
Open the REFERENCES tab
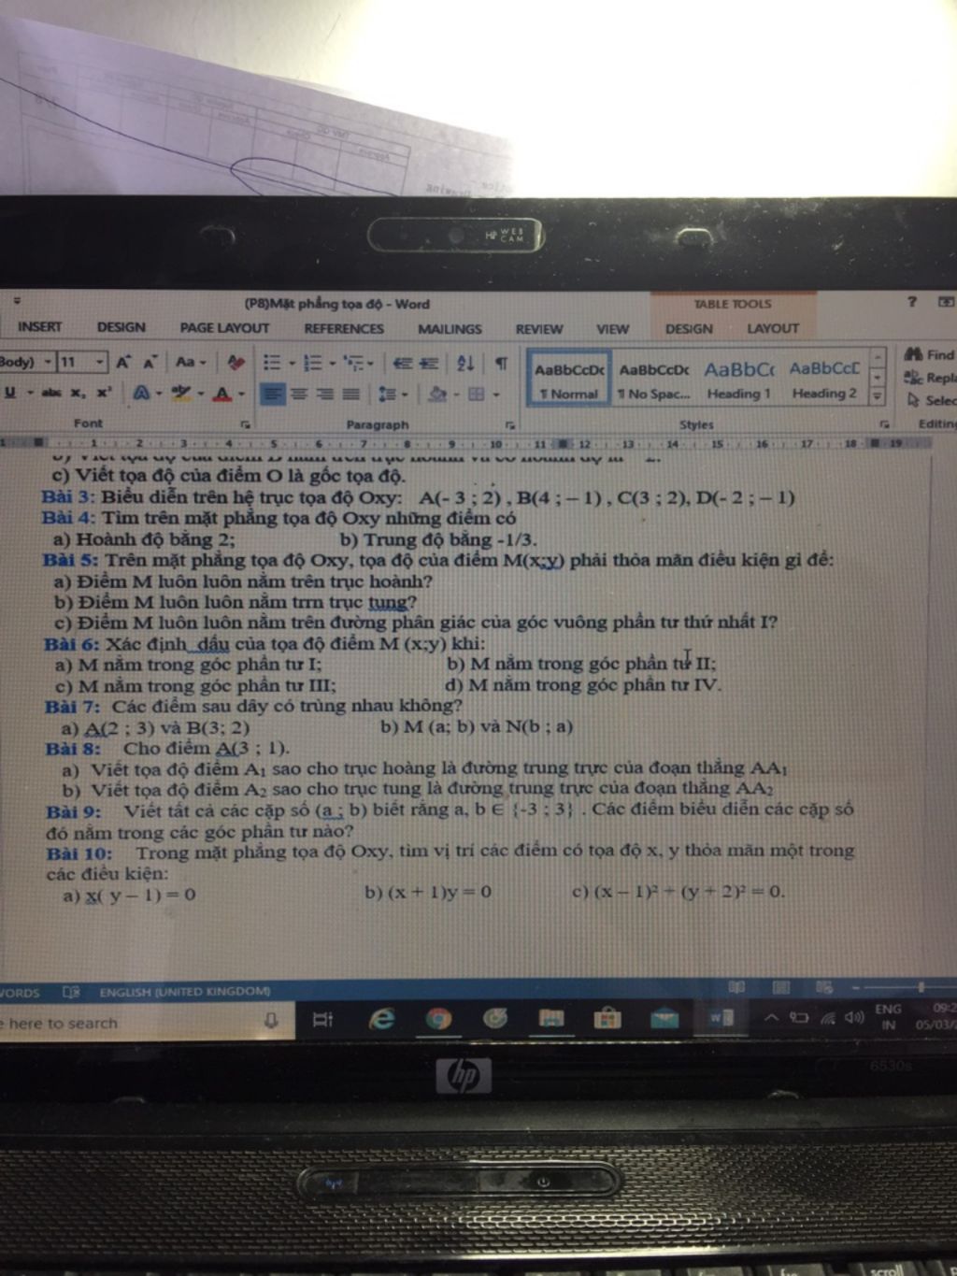click(x=344, y=328)
